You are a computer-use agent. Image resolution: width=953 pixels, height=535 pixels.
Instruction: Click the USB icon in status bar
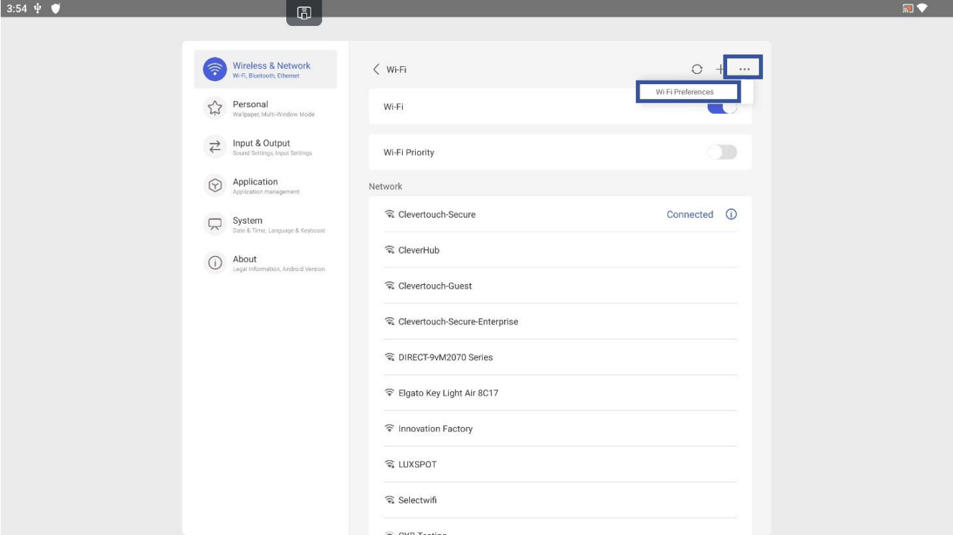pos(38,9)
